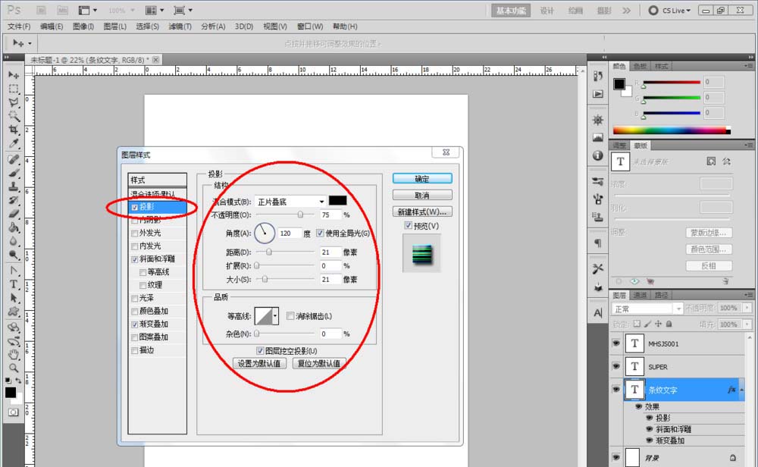This screenshot has width=758, height=467.
Task: Click 设置为默认值 button
Action: tap(259, 363)
